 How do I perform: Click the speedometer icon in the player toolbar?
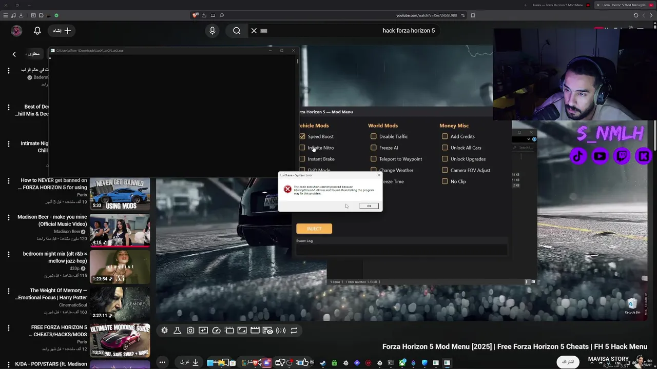[x=216, y=331]
